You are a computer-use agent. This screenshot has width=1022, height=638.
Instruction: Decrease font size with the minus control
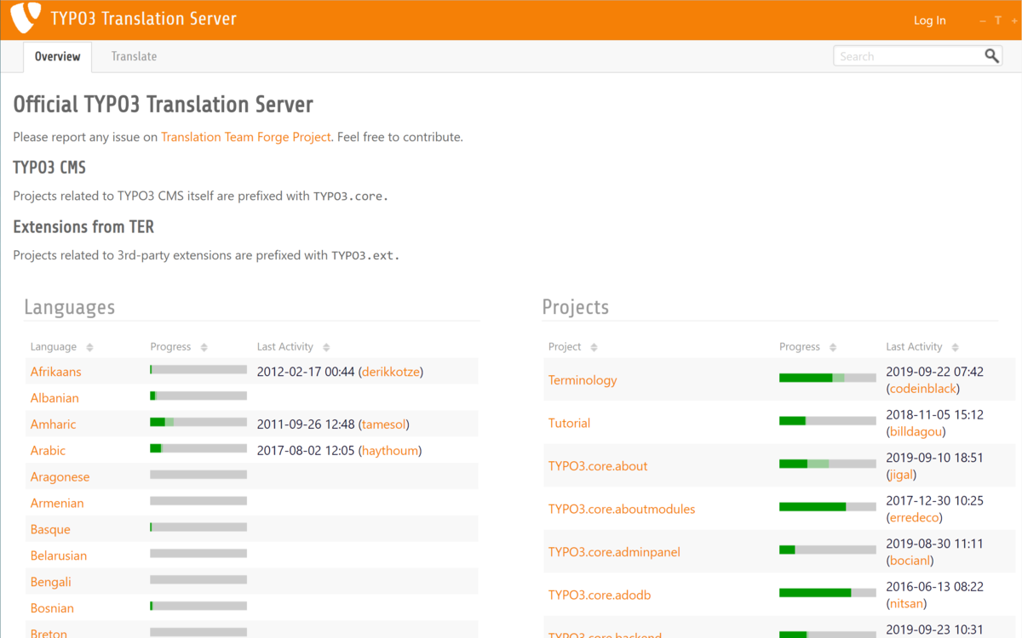(x=983, y=20)
